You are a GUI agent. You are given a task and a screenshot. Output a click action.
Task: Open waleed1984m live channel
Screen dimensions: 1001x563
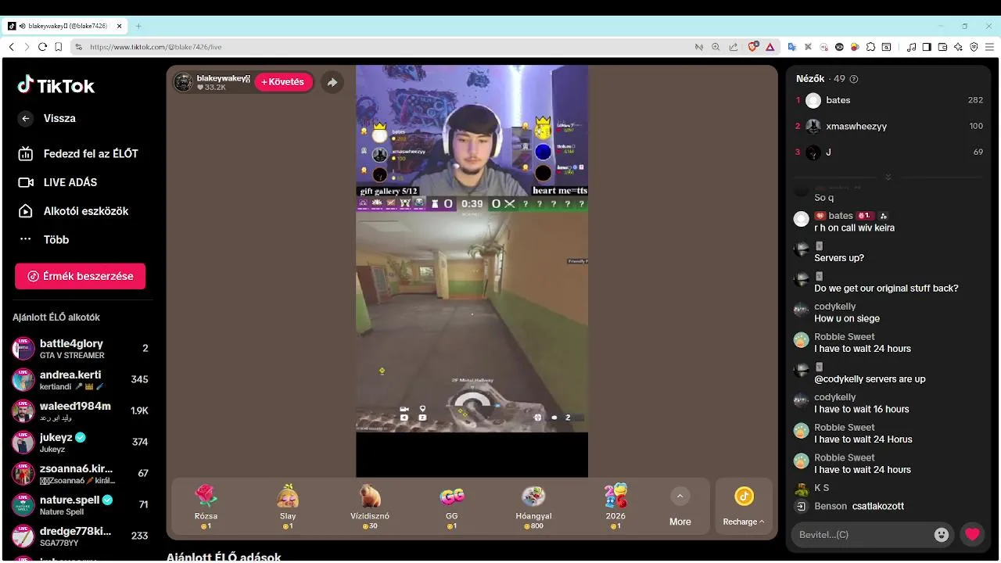point(80,411)
